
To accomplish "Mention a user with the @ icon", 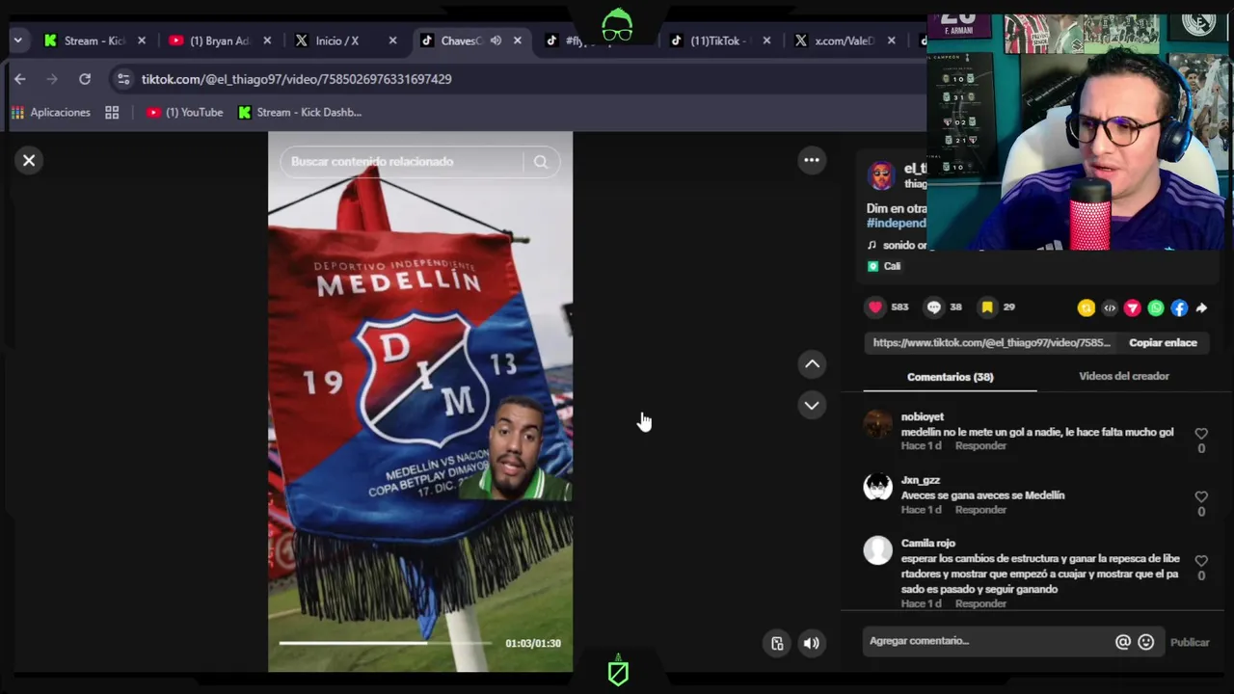I will pyautogui.click(x=1123, y=642).
